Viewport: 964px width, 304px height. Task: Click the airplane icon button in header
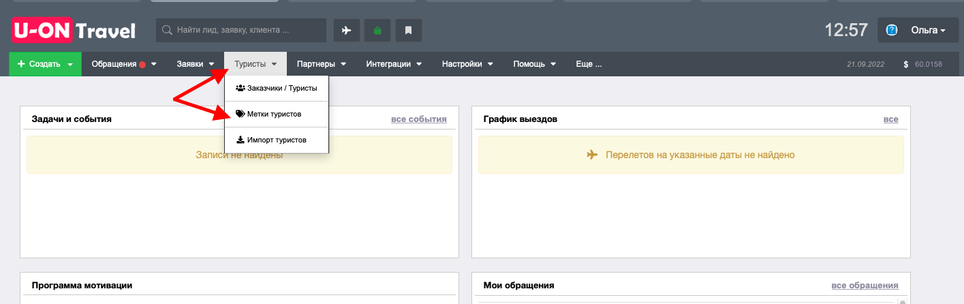click(347, 30)
